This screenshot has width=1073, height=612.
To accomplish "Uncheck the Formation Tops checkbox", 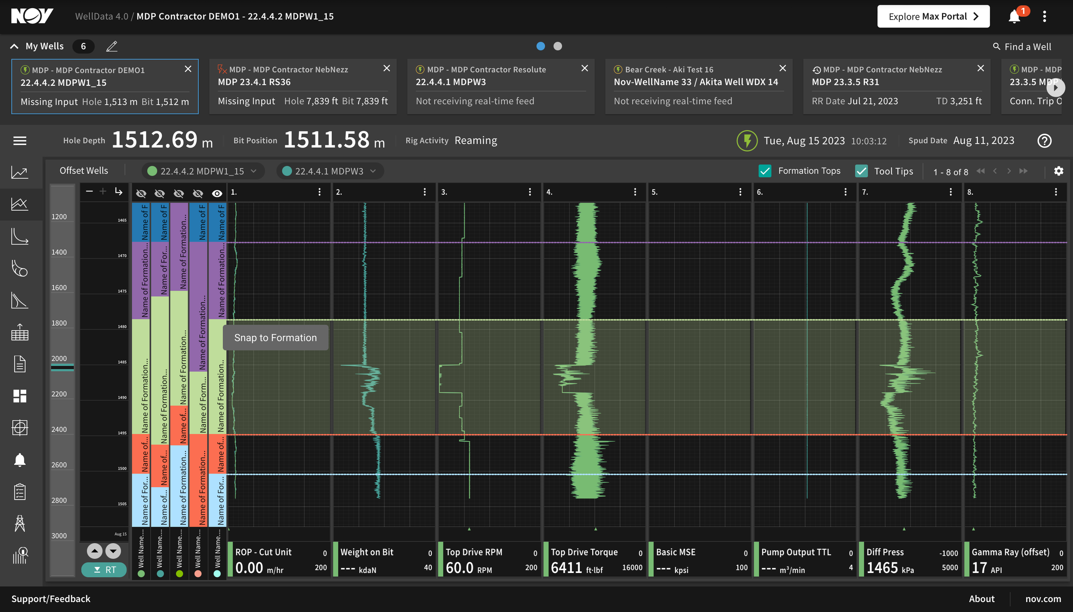I will click(765, 171).
